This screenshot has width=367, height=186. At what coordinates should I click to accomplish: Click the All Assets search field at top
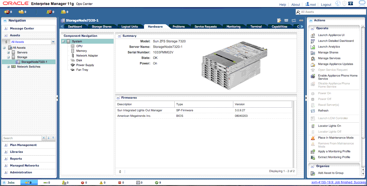[x=330, y=12]
